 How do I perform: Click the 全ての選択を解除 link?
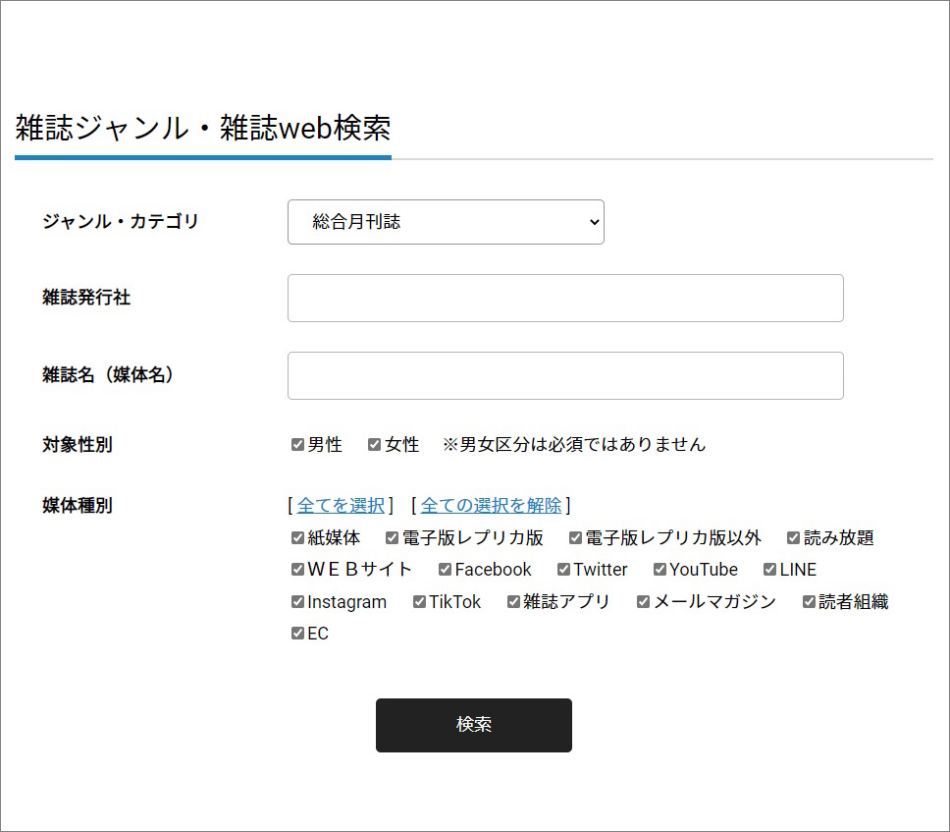(x=491, y=505)
